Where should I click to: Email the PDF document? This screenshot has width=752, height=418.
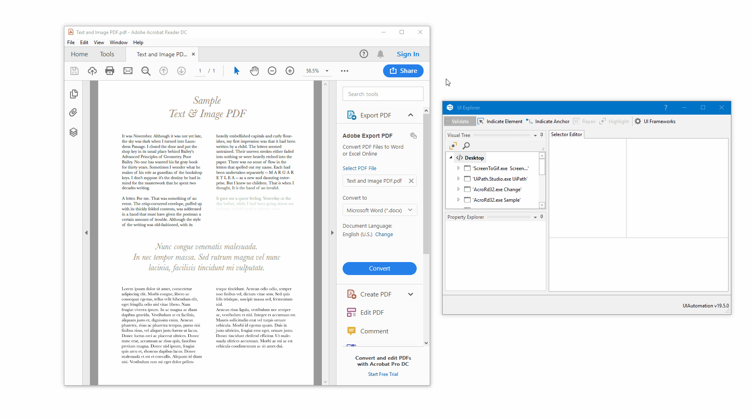128,70
